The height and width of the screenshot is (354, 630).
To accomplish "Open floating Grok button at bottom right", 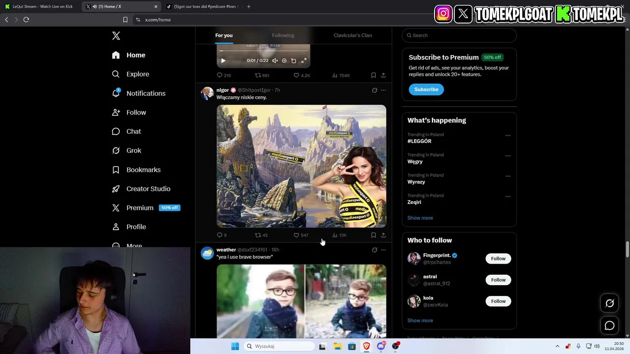I will [x=609, y=303].
